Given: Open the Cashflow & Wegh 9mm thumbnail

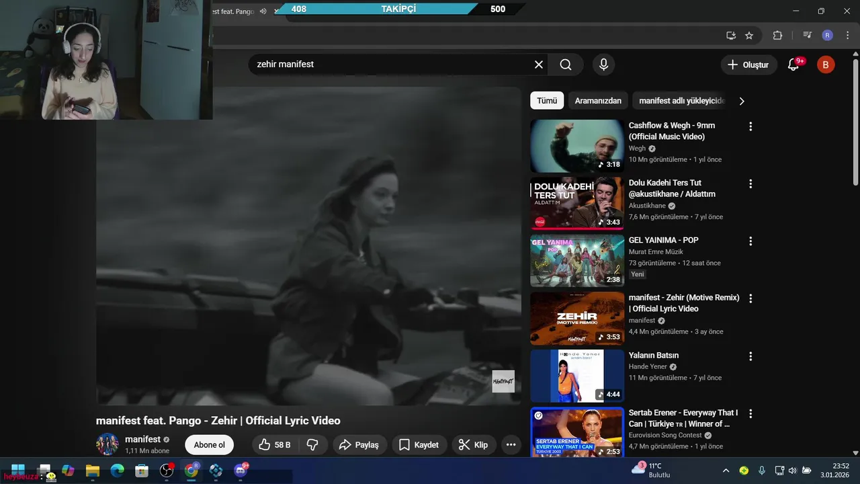Looking at the screenshot, I should [x=577, y=146].
